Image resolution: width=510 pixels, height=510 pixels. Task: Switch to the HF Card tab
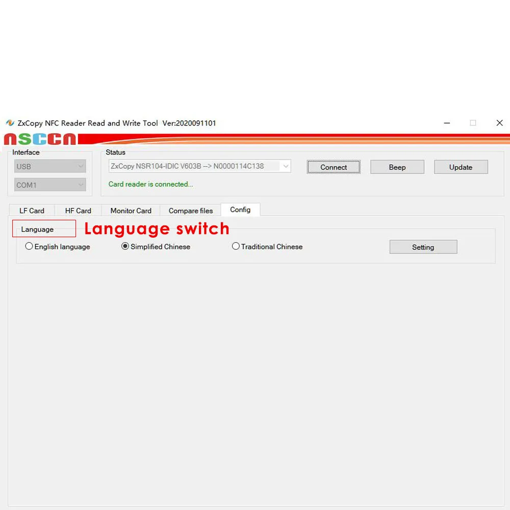(x=78, y=211)
